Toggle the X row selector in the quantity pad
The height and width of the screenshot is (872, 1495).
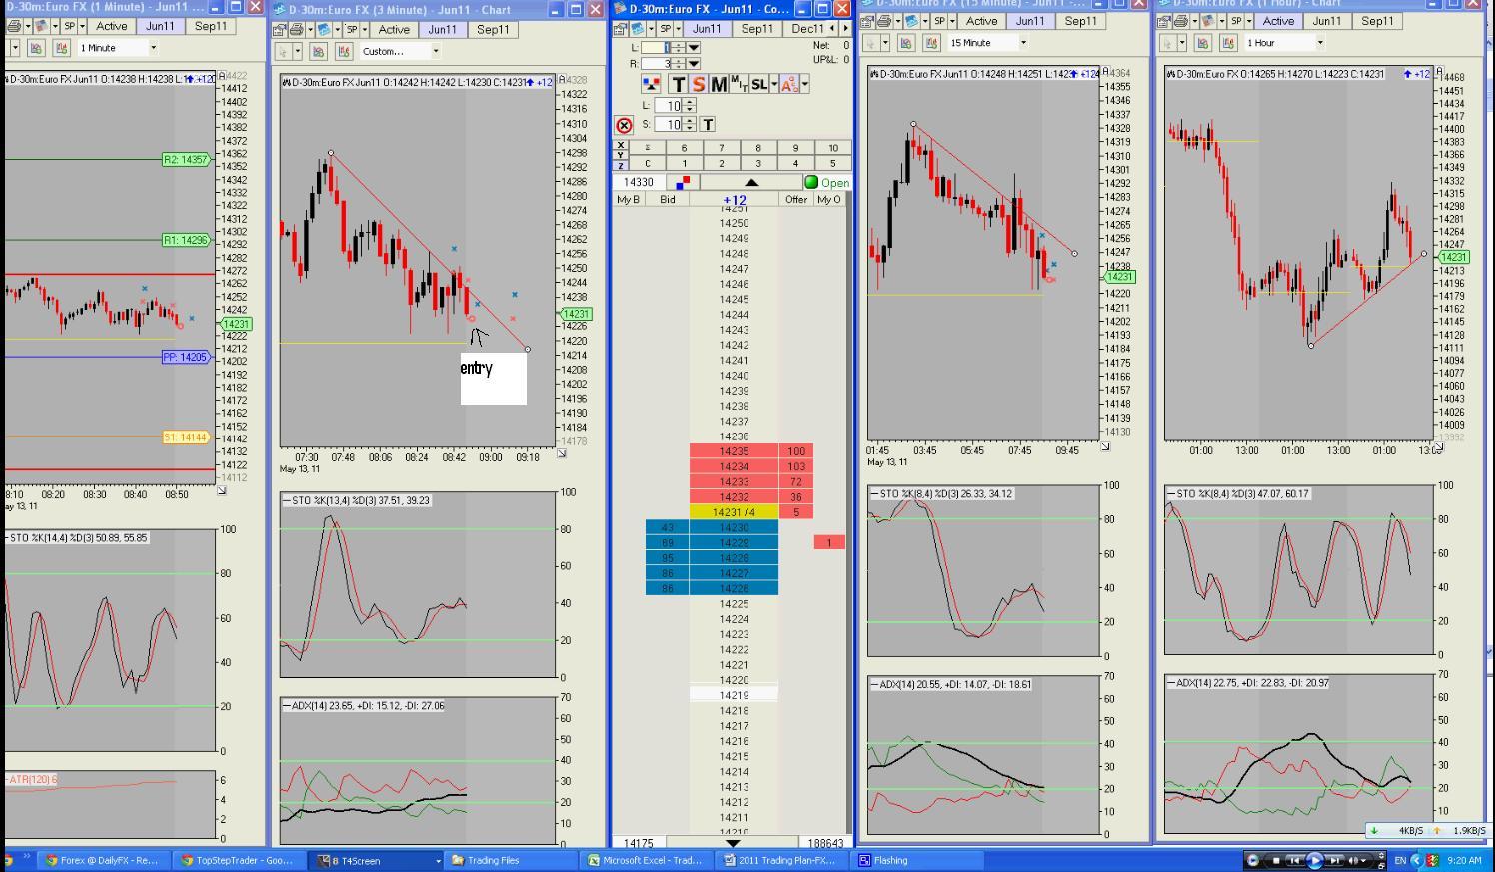tap(621, 147)
